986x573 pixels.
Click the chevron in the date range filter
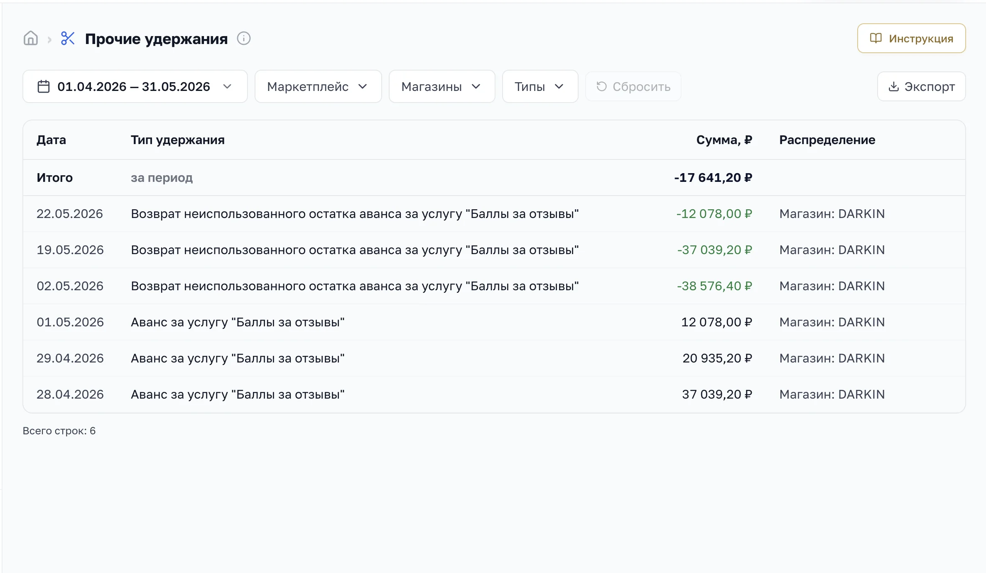[227, 86]
